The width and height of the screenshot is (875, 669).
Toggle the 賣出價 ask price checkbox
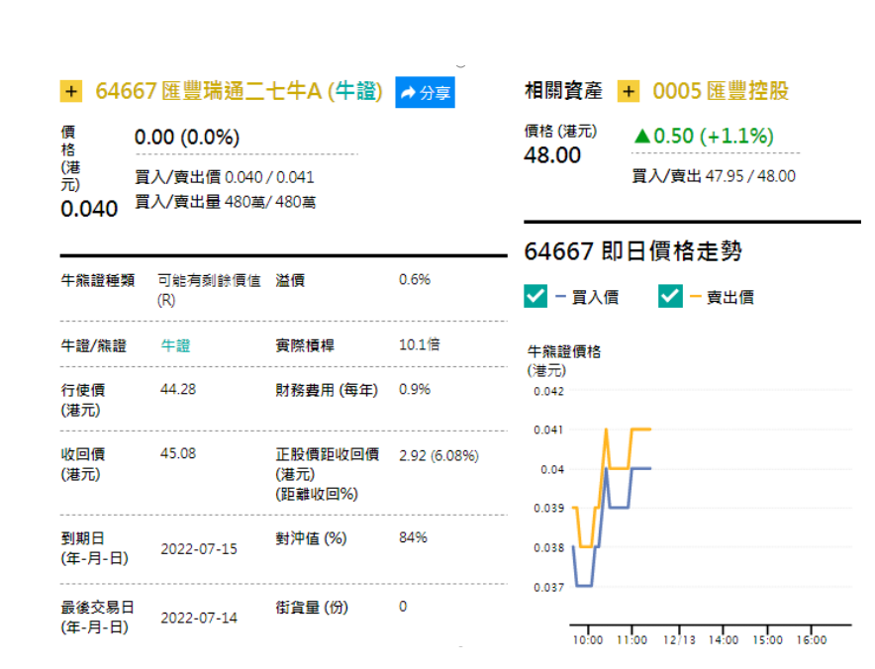click(x=670, y=296)
